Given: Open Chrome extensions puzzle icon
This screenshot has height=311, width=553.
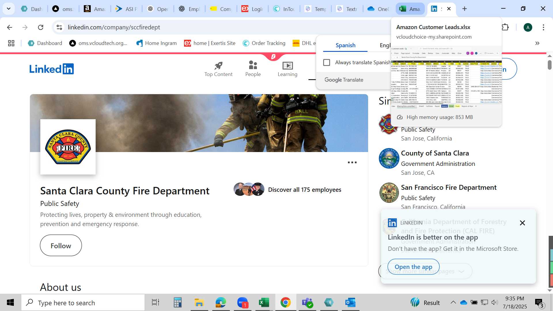Looking at the screenshot, I should [505, 27].
